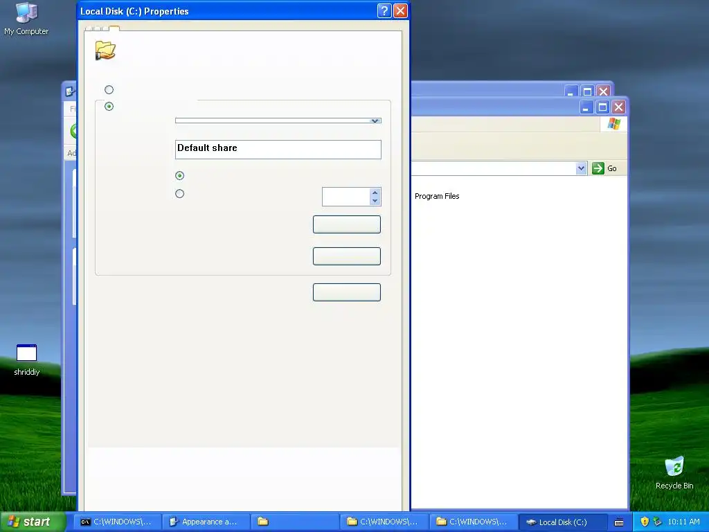Select the unselected radio beside the user limit spinner

pyautogui.click(x=179, y=194)
